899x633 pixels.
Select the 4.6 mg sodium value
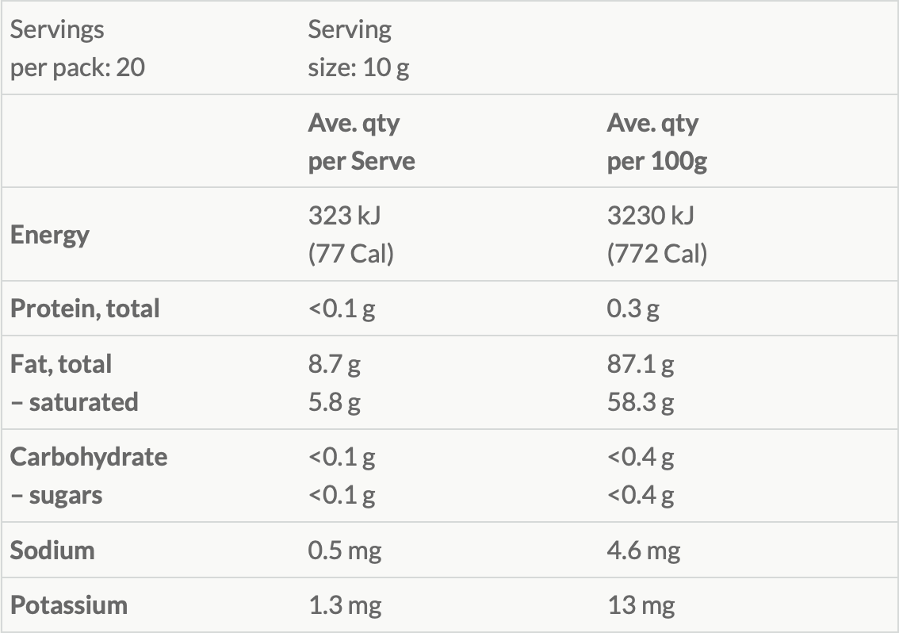click(643, 551)
